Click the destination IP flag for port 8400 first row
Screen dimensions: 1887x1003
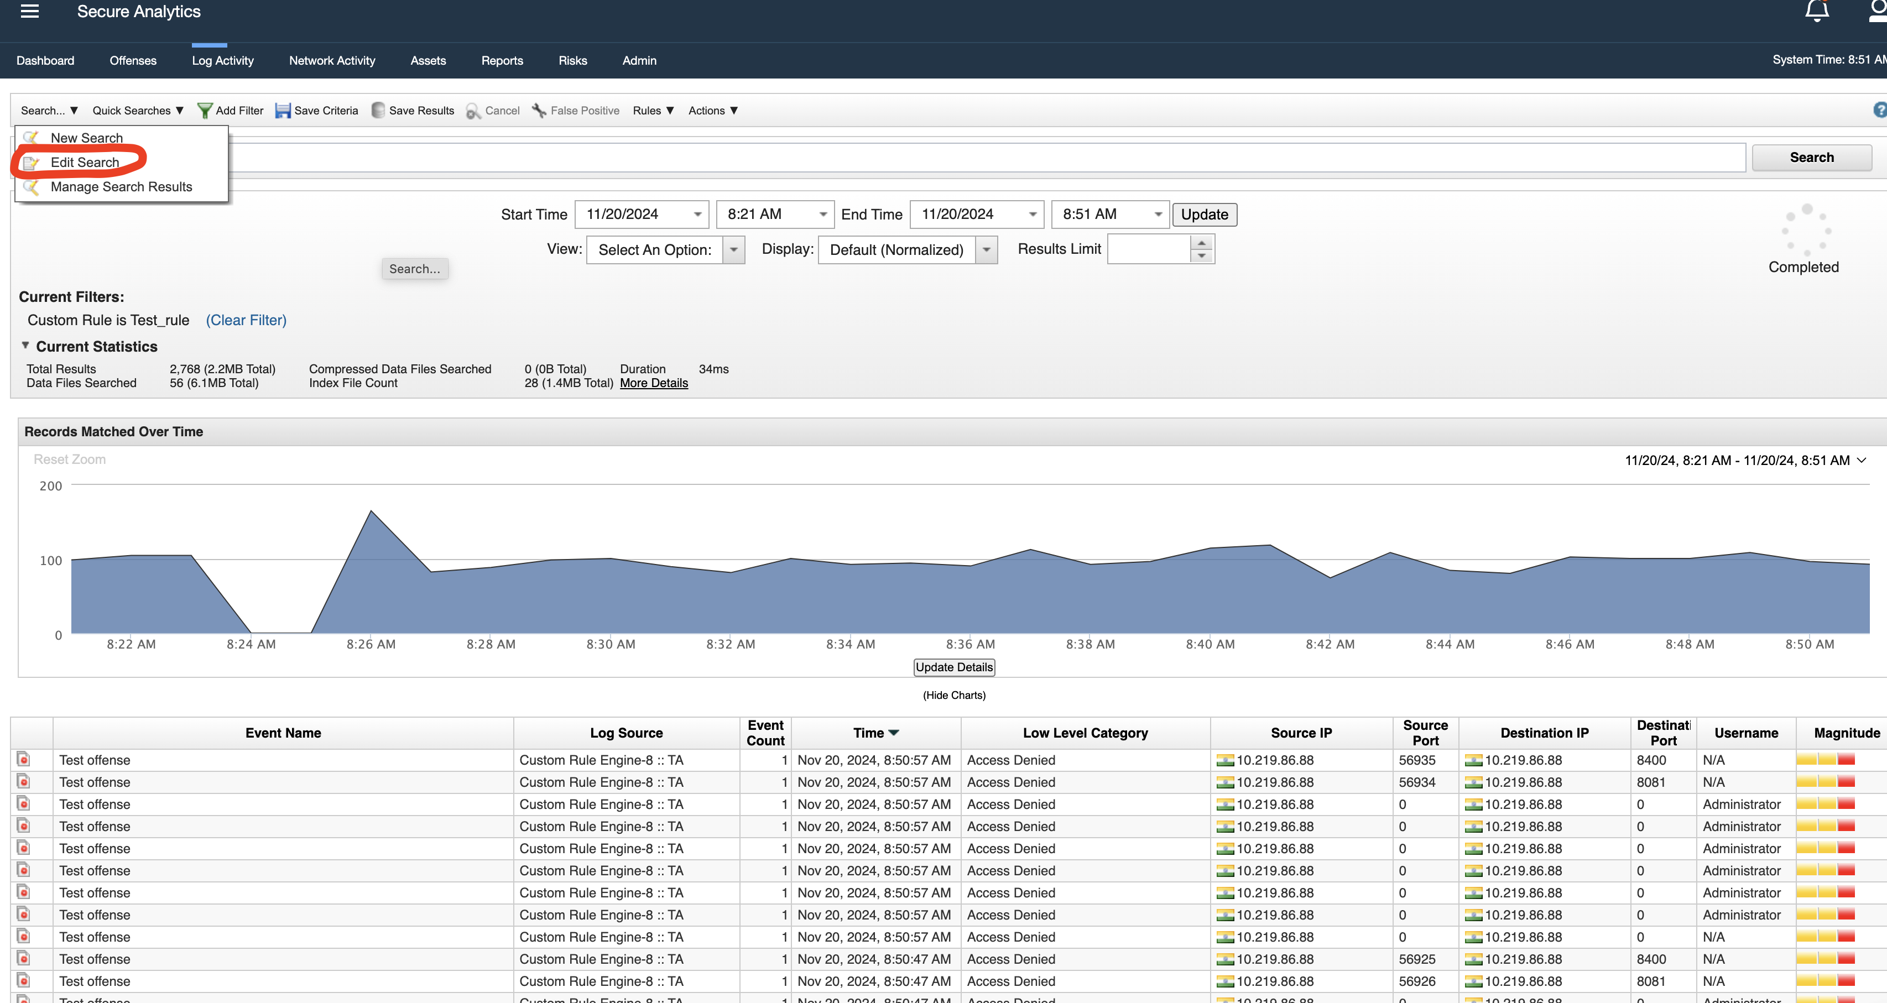coord(1473,761)
